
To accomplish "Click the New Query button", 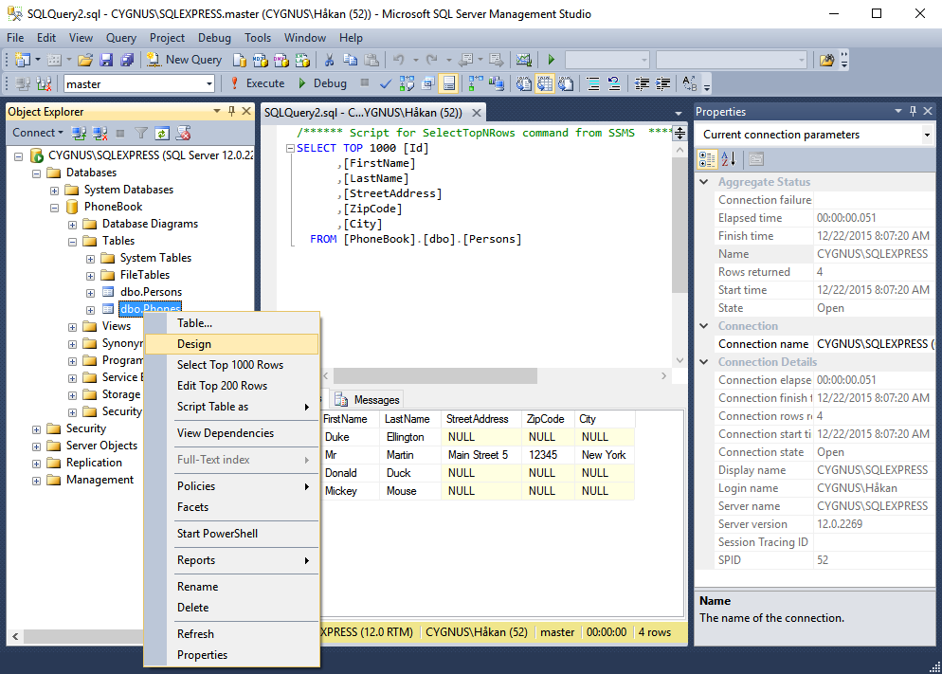I will pos(184,60).
